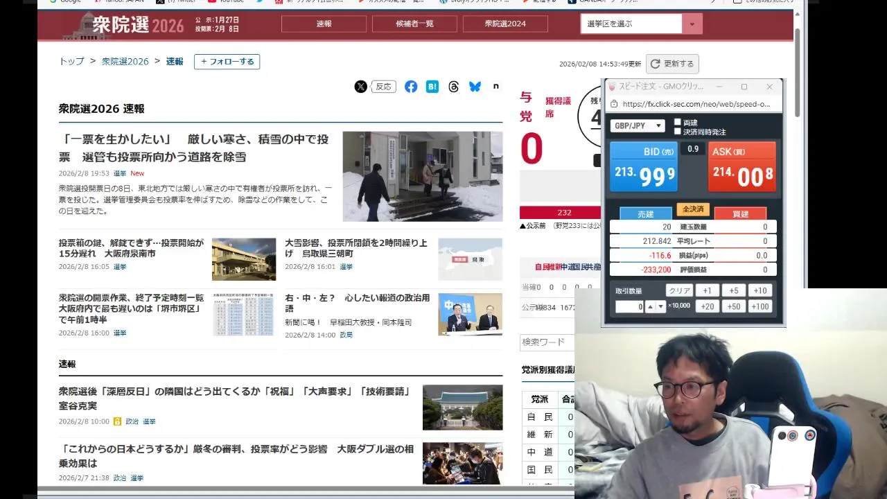This screenshot has height=499, width=887.
Task: Share on note icon
Action: tap(495, 87)
